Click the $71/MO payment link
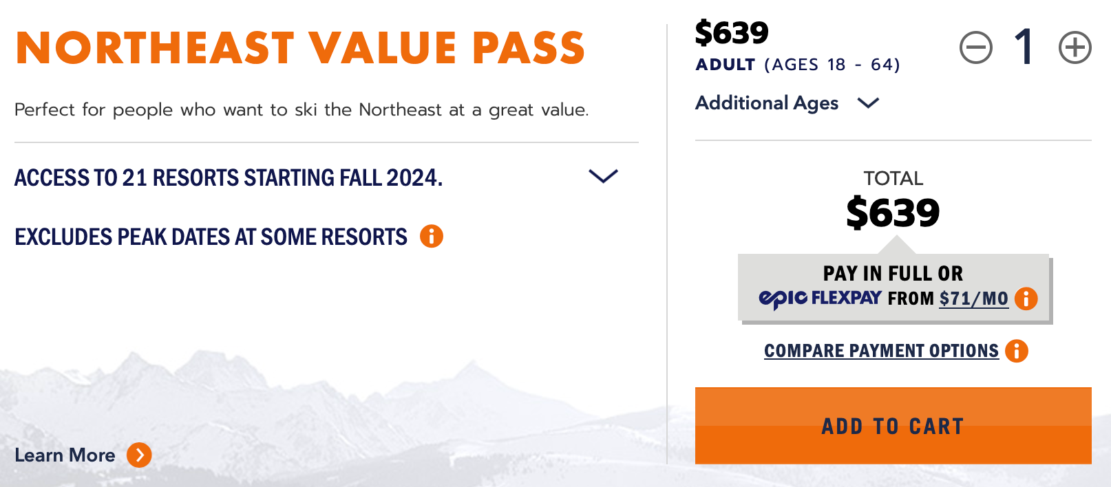1111x487 pixels. (x=973, y=299)
